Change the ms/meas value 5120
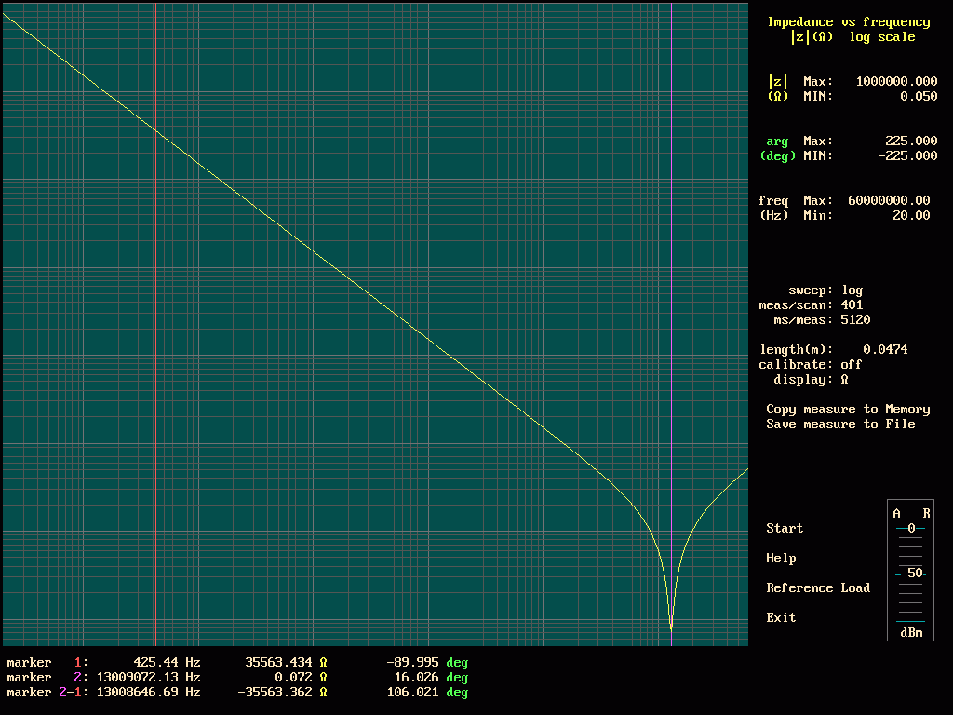This screenshot has width=953, height=715. (x=855, y=320)
